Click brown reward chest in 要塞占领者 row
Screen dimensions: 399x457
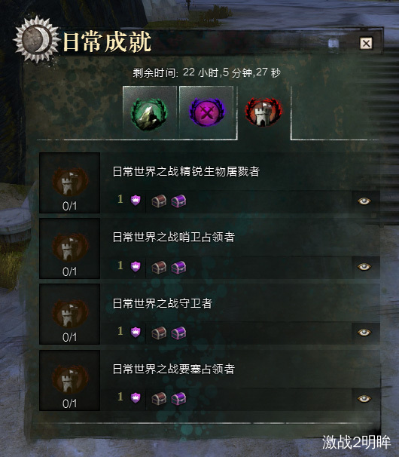159,398
